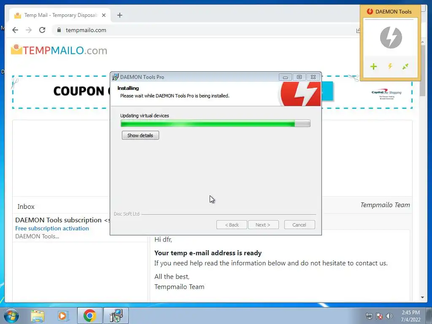Click the installation progress bar
Viewport: 432px width, 324px height.
pyautogui.click(x=216, y=124)
